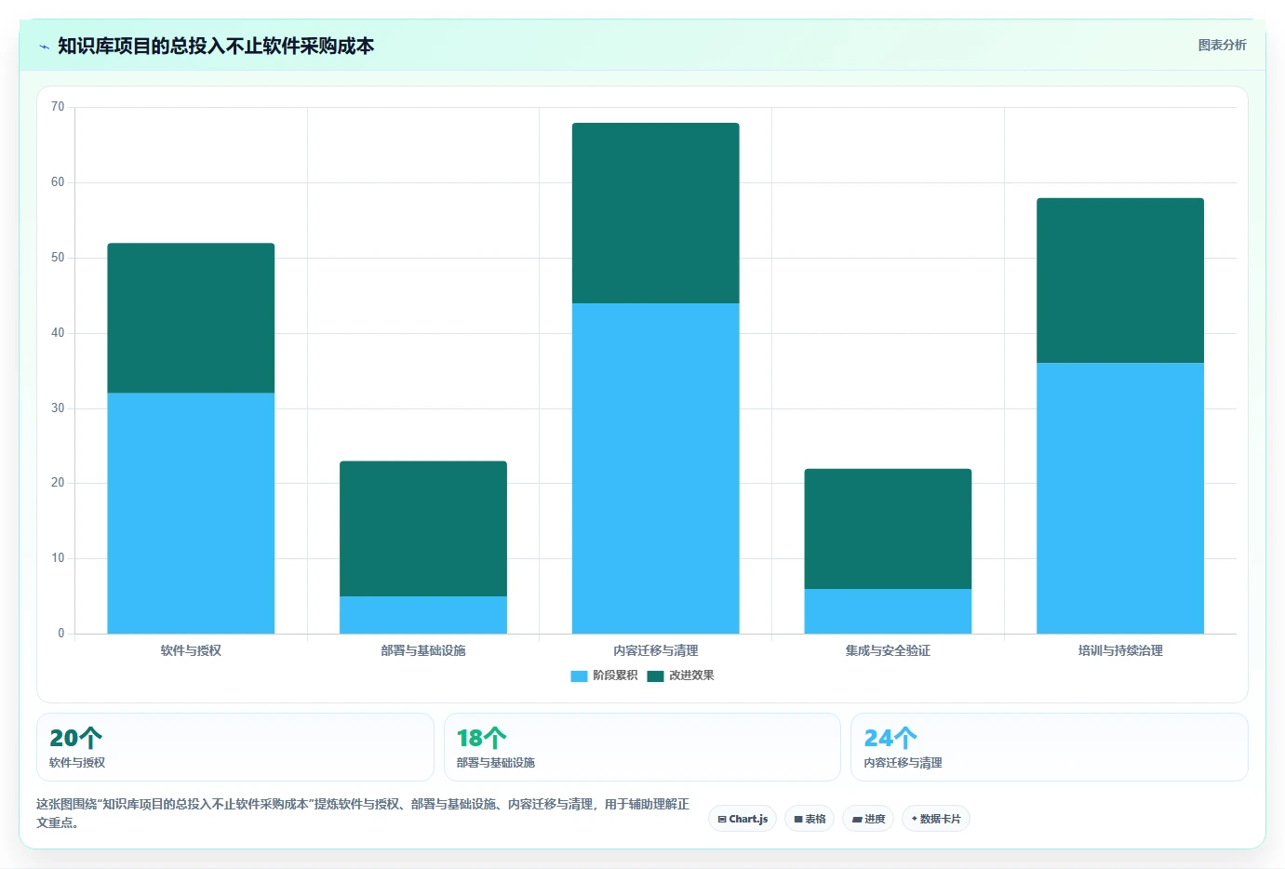Click the chart title 知识库项目的总投入不止软件采购成本
Viewport: 1285px width, 869px height.
click(x=216, y=46)
